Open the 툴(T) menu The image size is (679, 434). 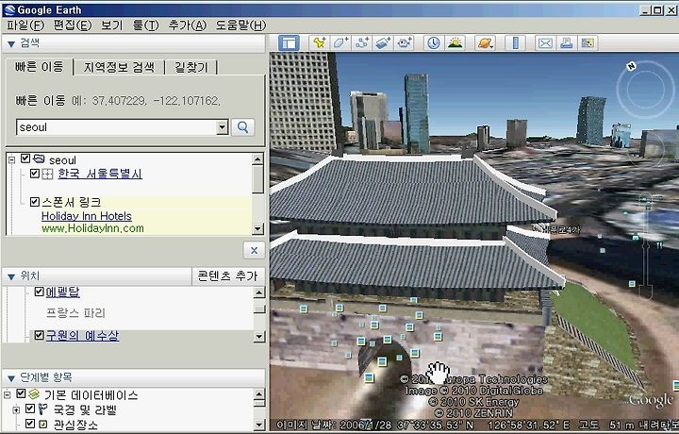[x=146, y=25]
